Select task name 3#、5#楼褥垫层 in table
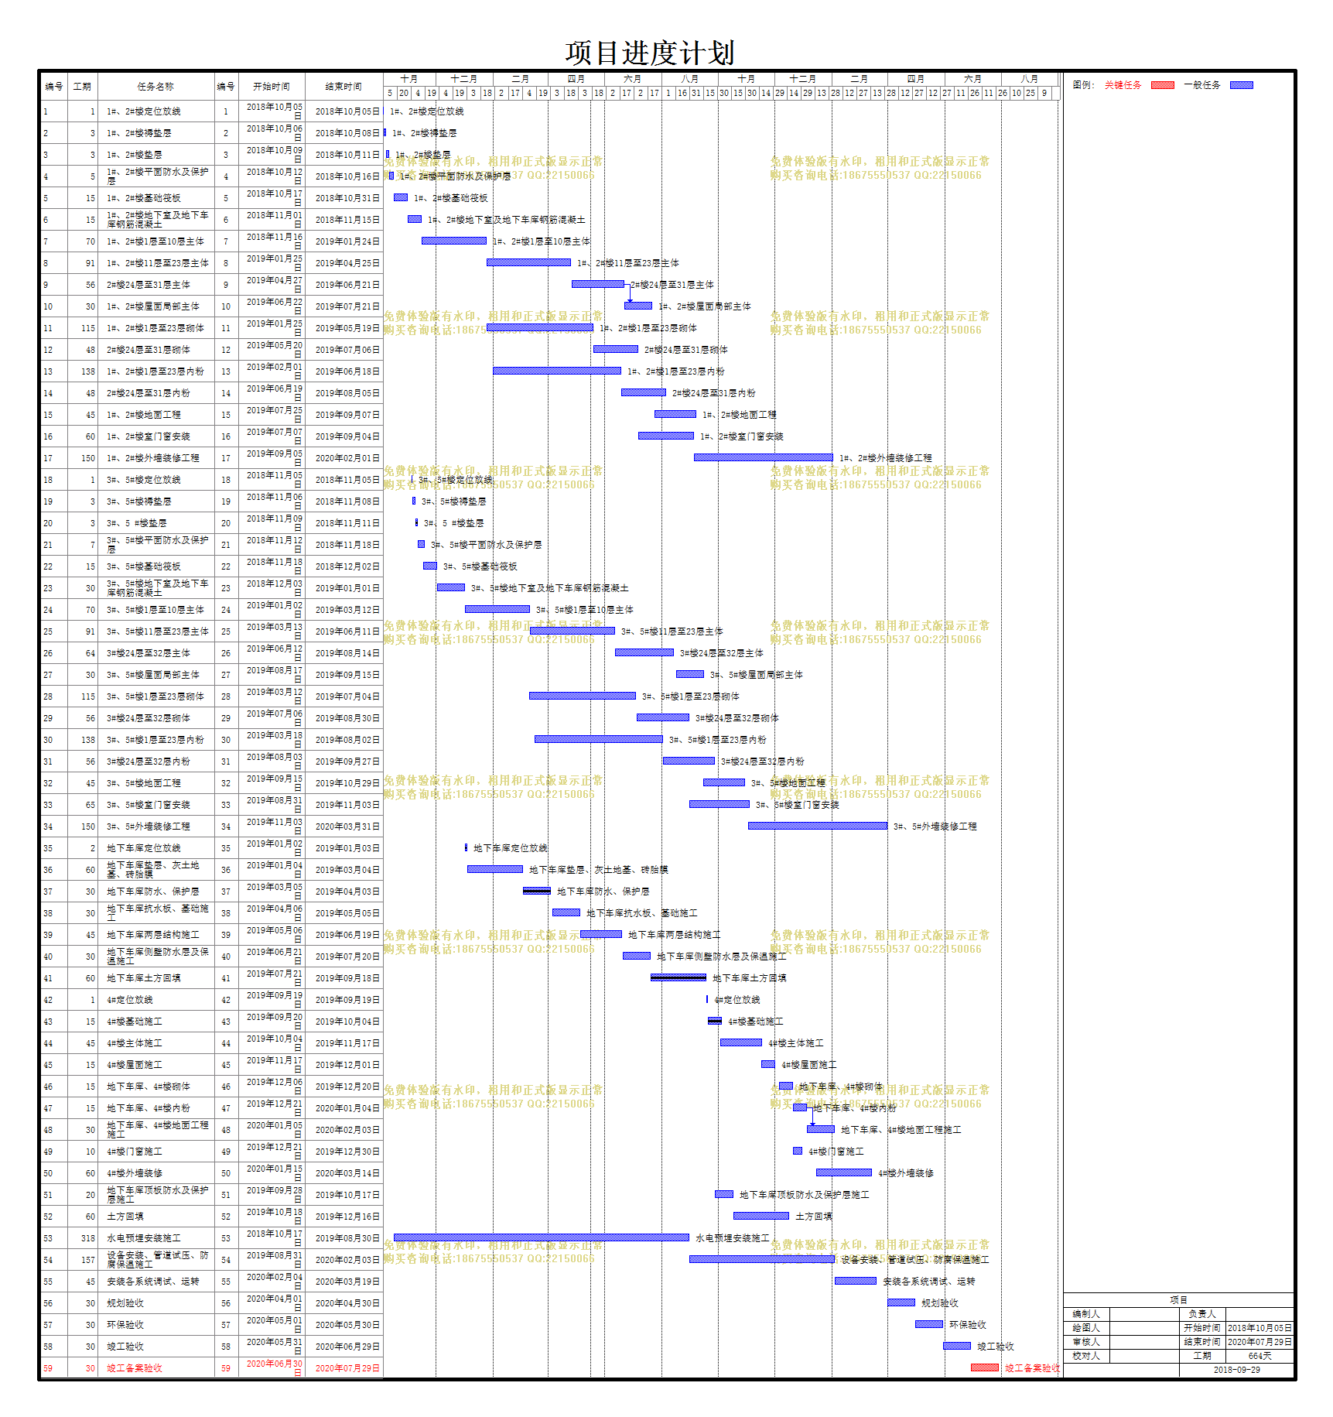Image resolution: width=1333 pixels, height=1417 pixels. (139, 501)
